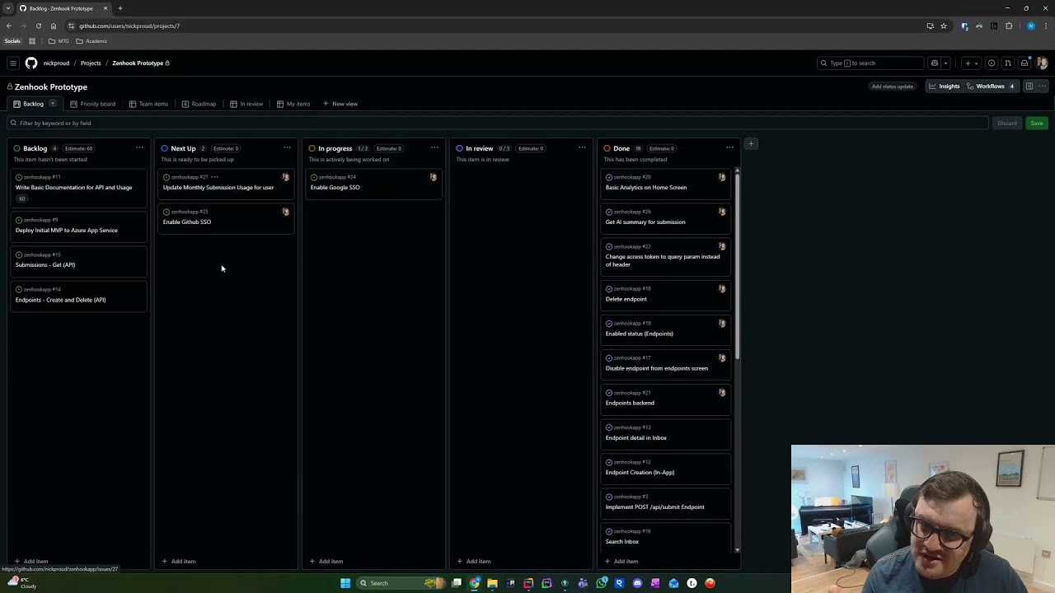
Task: Open the Pull requests icon in header
Action: (x=1008, y=63)
